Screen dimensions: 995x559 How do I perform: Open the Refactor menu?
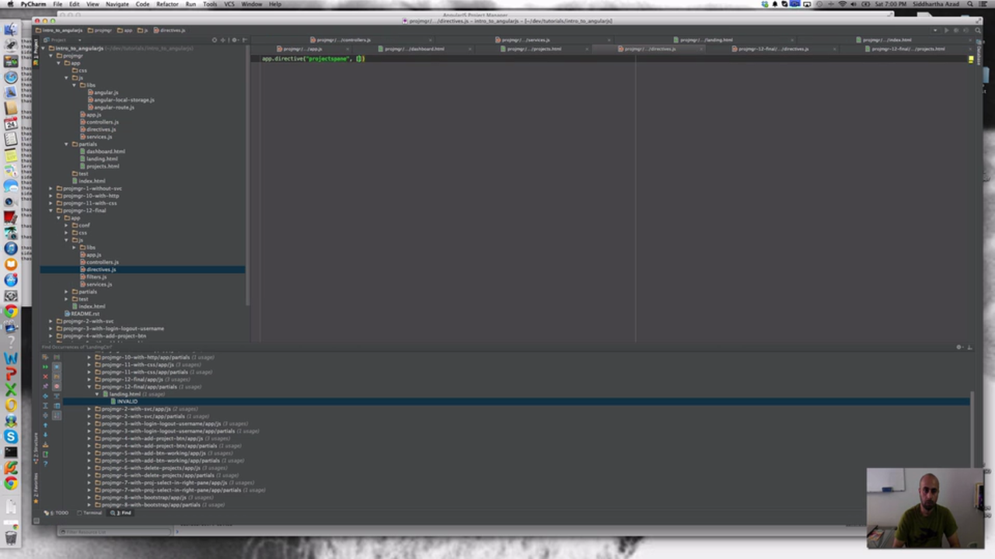click(167, 4)
